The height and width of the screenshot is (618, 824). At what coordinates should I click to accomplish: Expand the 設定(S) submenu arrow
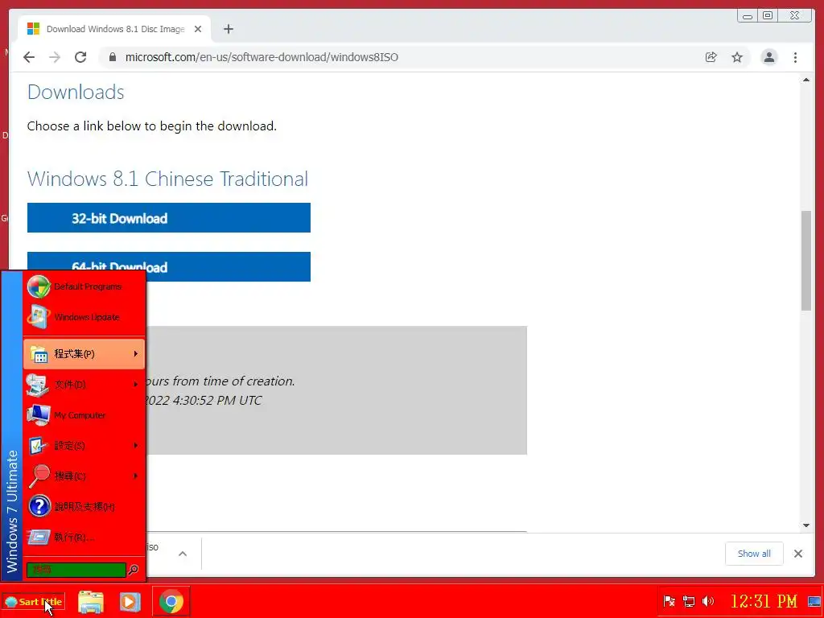(135, 446)
